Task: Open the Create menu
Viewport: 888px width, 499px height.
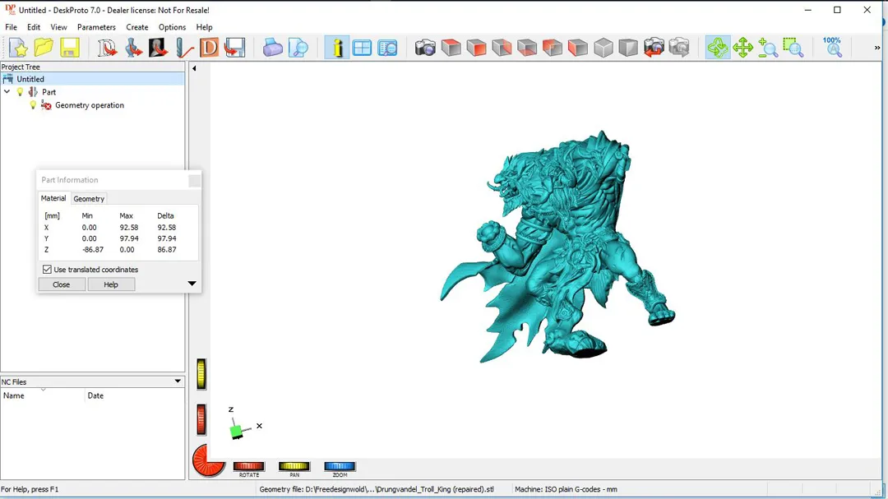Action: 137,27
